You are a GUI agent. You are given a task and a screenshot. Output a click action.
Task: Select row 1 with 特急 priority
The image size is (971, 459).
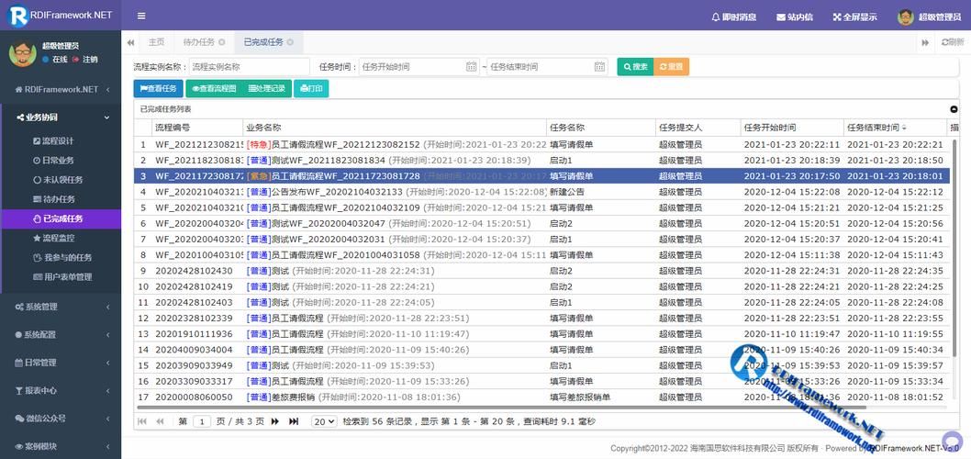pyautogui.click(x=541, y=144)
